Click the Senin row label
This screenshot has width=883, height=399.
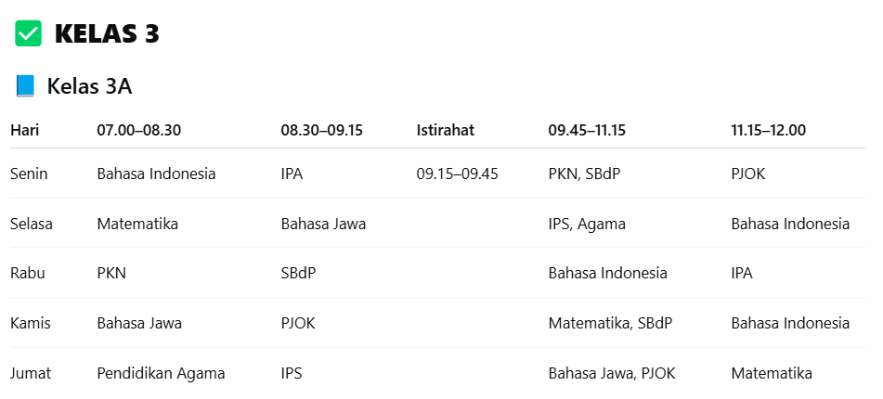30,174
